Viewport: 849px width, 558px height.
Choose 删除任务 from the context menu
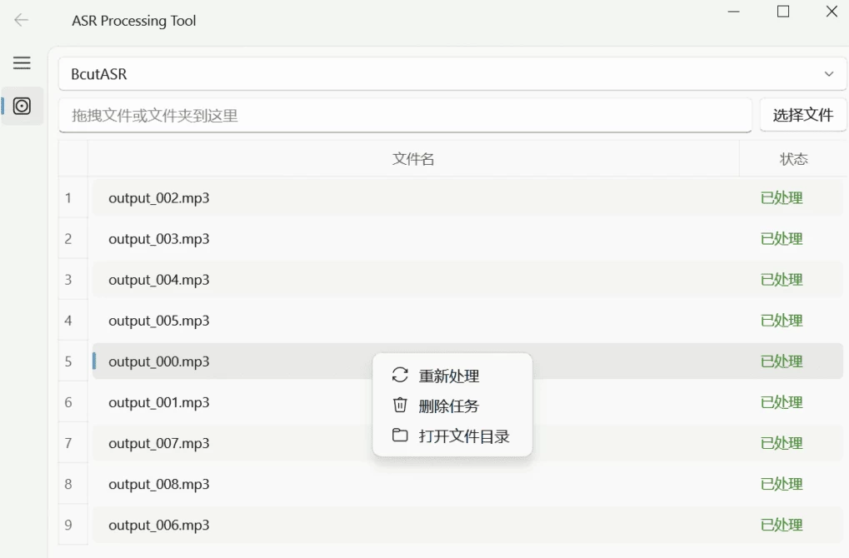[449, 406]
